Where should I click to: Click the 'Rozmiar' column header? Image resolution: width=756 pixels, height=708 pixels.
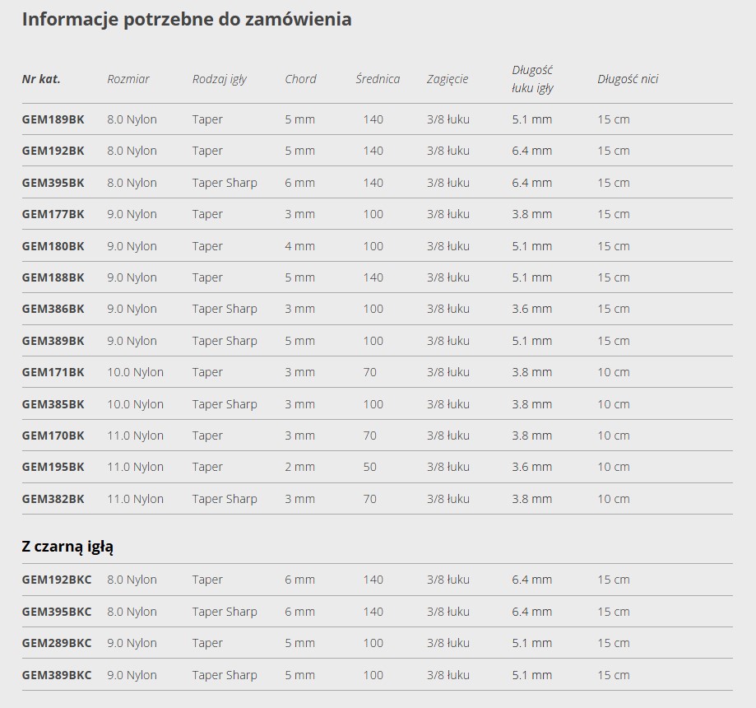click(128, 79)
